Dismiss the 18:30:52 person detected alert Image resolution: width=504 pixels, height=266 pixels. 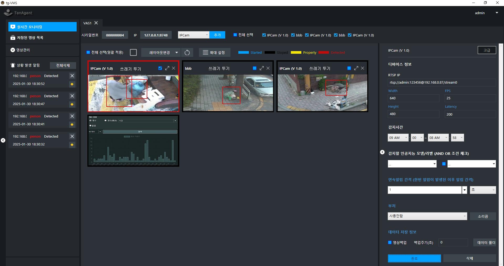(x=72, y=76)
